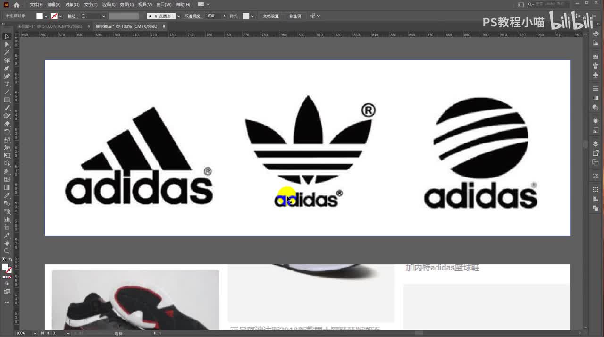Open the 对象(O) menu
Viewport: 604px width, 337px height.
pos(72,4)
